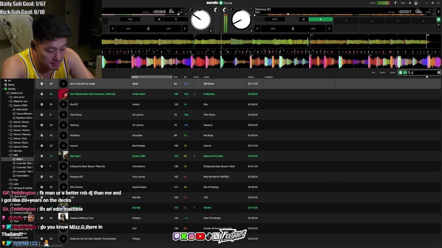Expand the Hip Hop folder
Image resolution: width=442 pixels, height=248 pixels.
point(8,151)
